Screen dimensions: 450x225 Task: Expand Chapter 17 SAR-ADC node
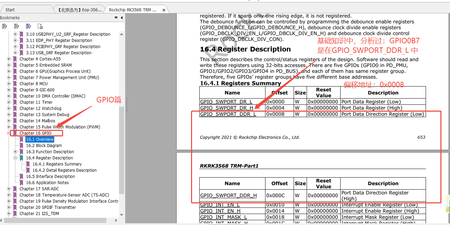(9, 189)
